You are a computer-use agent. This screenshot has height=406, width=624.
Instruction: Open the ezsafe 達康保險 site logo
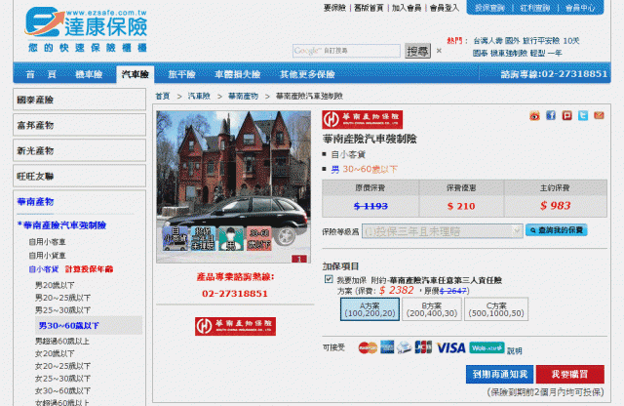(x=86, y=30)
